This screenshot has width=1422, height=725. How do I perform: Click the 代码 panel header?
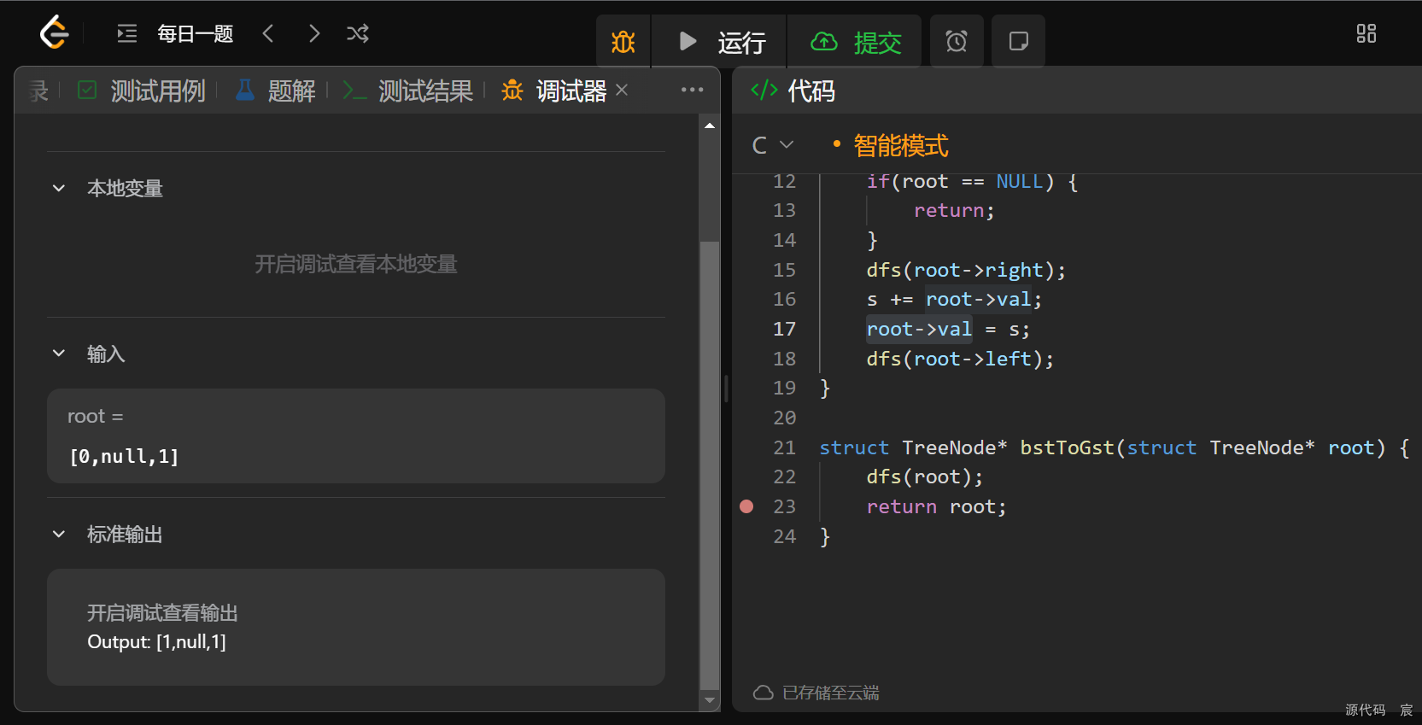pyautogui.click(x=811, y=91)
